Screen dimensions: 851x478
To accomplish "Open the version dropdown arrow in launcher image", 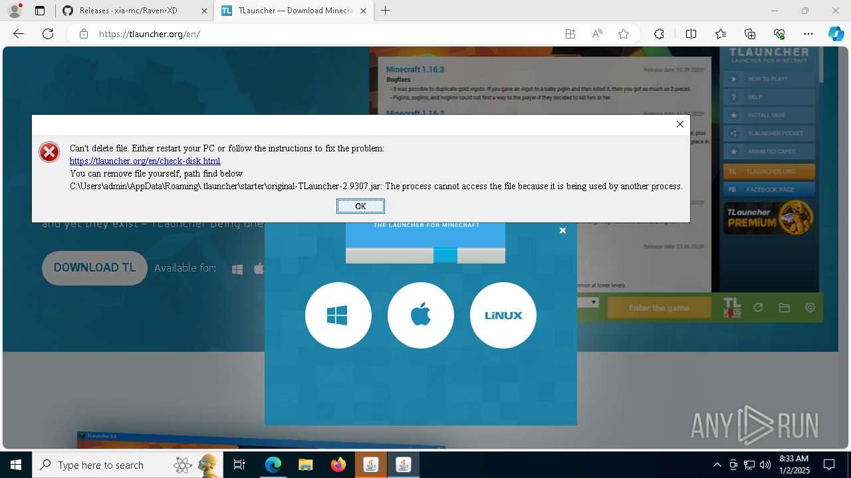I will pos(594,303).
